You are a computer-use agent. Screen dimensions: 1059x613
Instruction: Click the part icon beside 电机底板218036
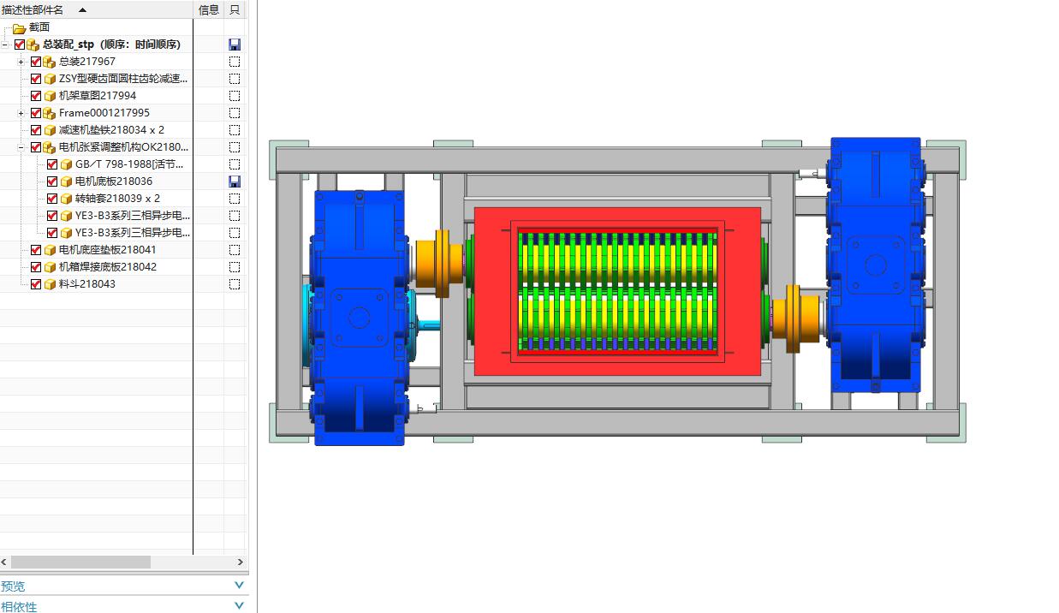tap(66, 182)
